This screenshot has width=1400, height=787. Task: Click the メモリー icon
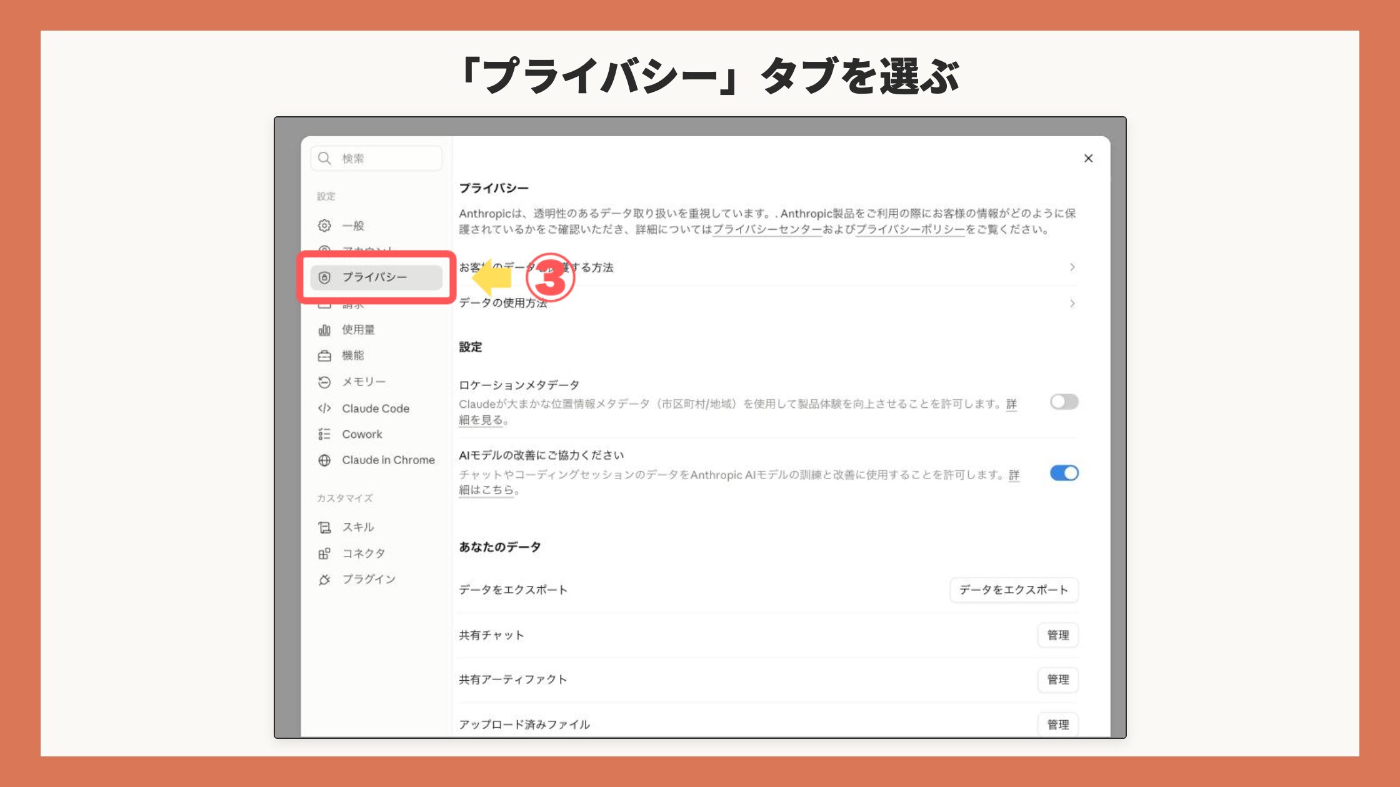(324, 382)
